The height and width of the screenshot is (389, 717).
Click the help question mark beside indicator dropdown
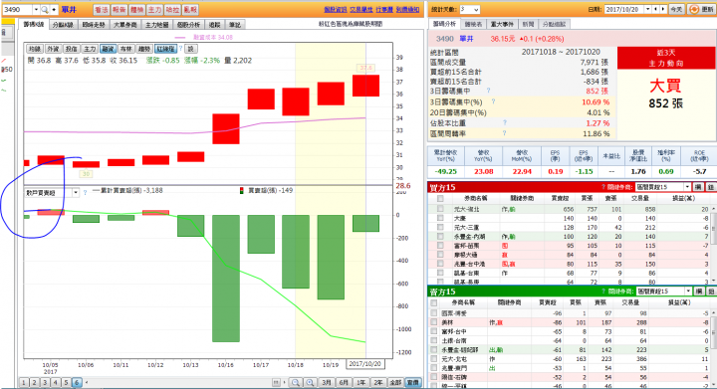[85, 193]
